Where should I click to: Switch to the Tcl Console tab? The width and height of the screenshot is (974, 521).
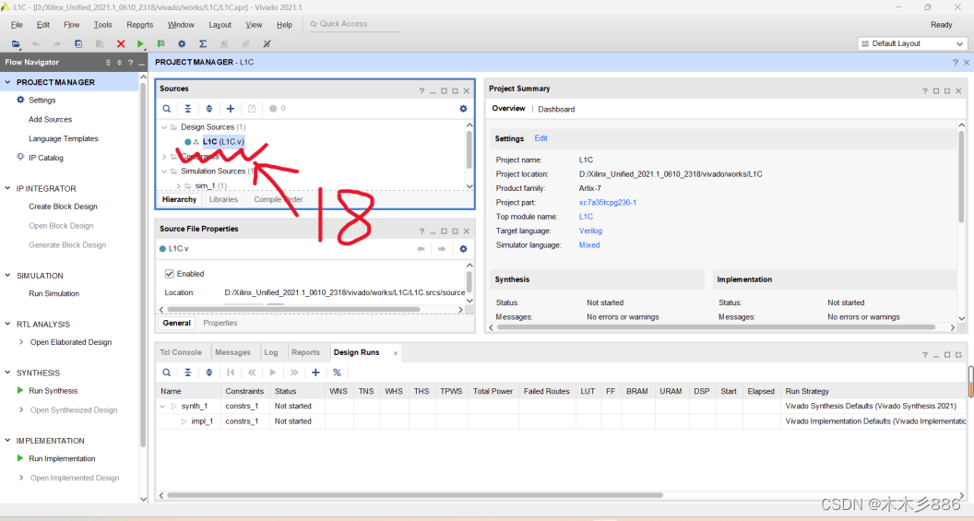coord(181,352)
